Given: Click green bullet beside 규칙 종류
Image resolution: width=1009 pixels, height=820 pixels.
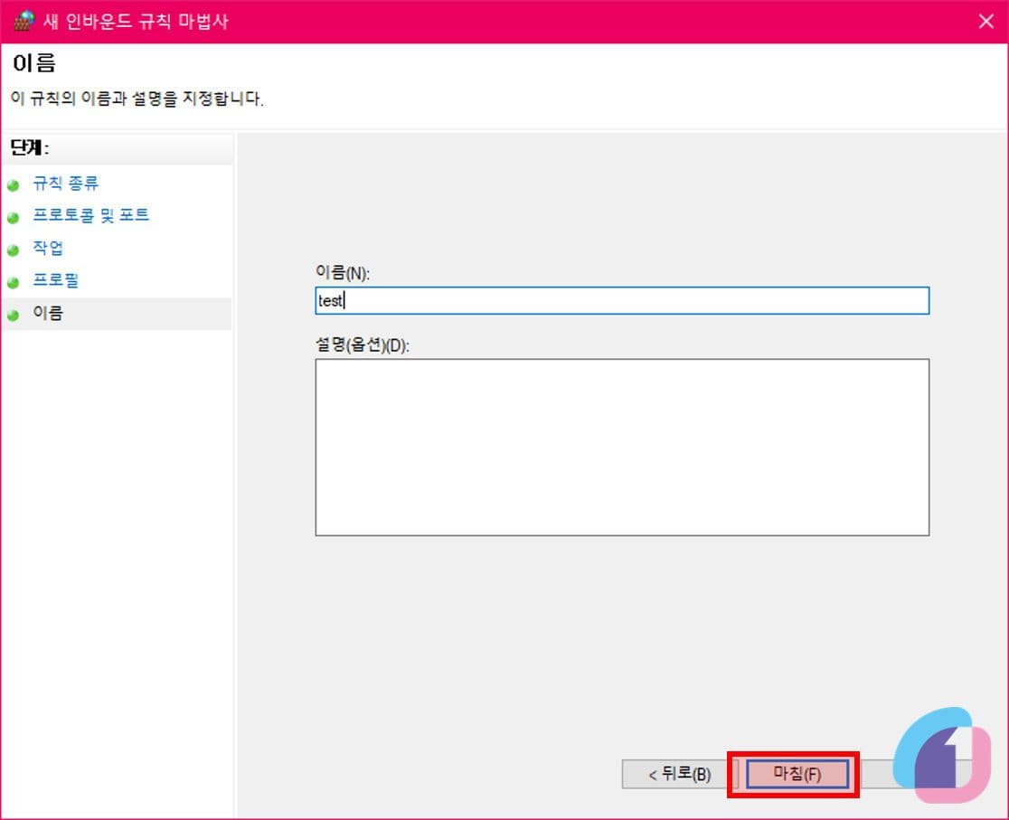Looking at the screenshot, I should tap(13, 186).
